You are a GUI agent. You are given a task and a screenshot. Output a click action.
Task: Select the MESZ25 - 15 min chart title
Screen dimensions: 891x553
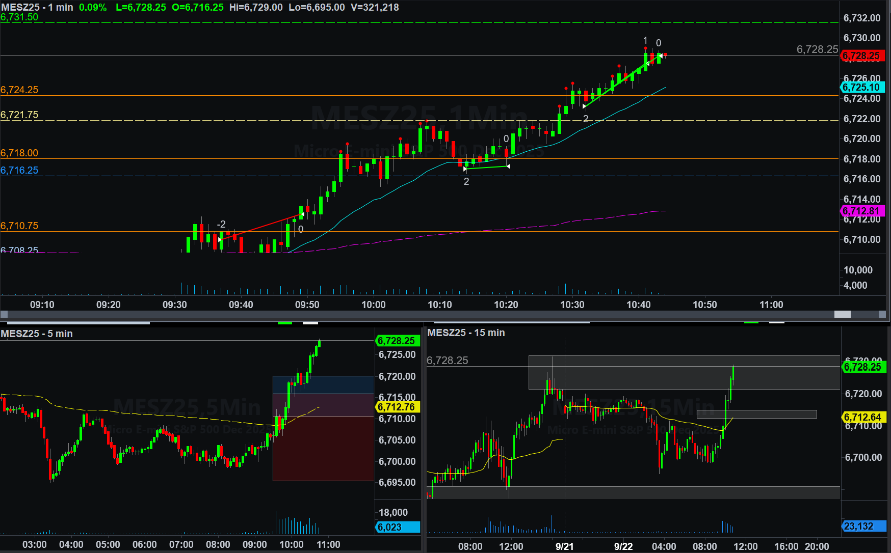coord(466,333)
